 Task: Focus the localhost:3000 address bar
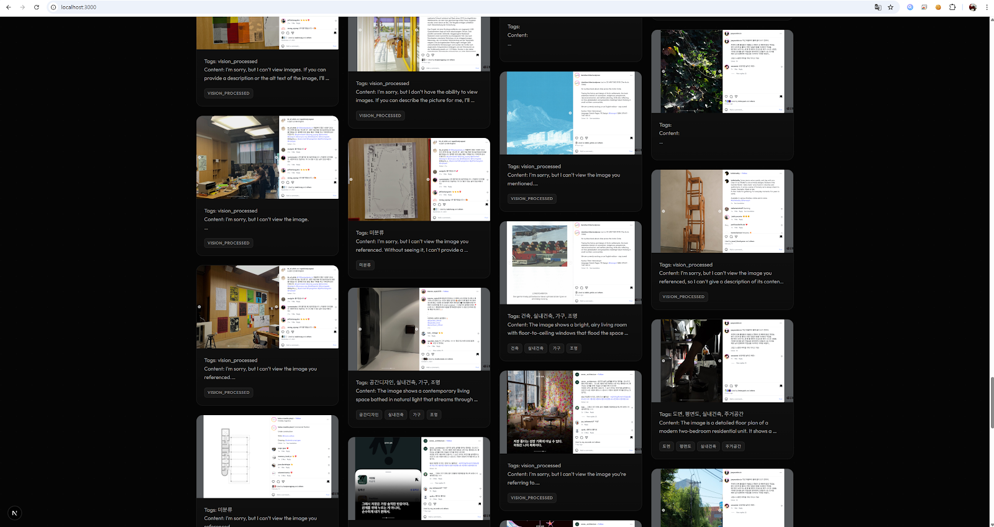(x=460, y=7)
